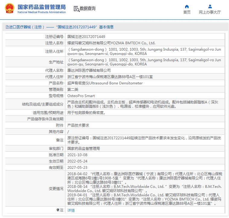Viewport: 229px width, 218px height.
Task: Go to 首页 navigation text
Action: coord(187,12)
